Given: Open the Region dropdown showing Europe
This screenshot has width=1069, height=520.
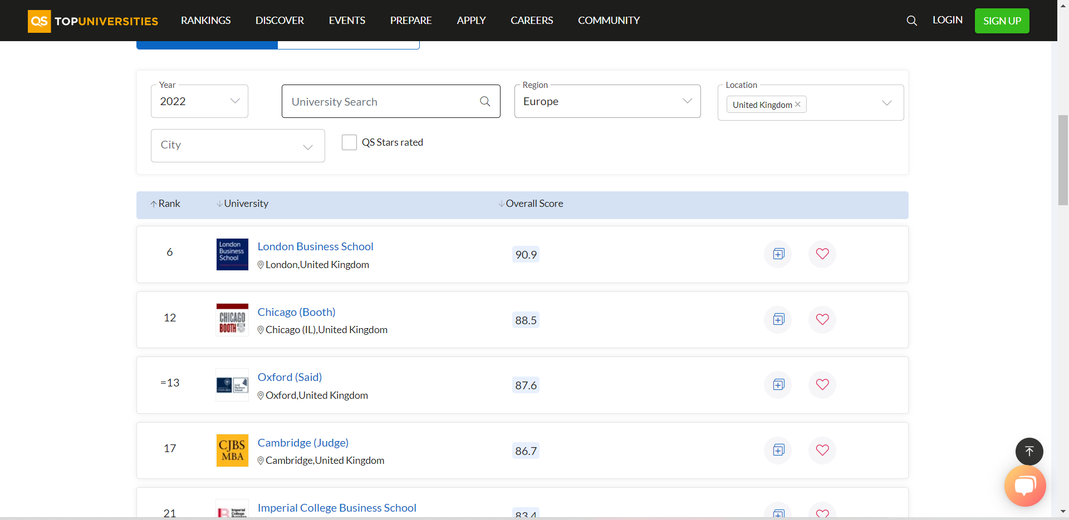Looking at the screenshot, I should click(607, 101).
